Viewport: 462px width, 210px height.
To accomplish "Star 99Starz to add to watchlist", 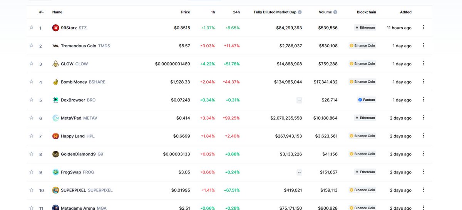I will pyautogui.click(x=32, y=27).
